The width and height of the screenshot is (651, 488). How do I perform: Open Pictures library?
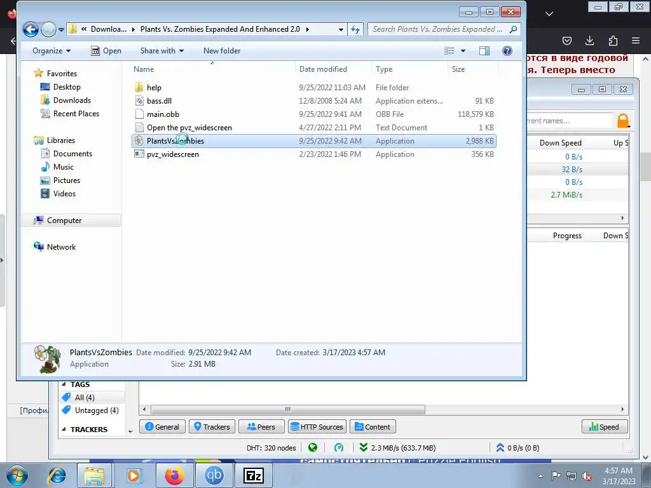point(66,180)
